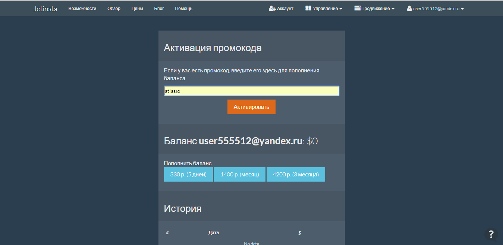Click the Управление grid icon
503x245 pixels.
point(308,9)
